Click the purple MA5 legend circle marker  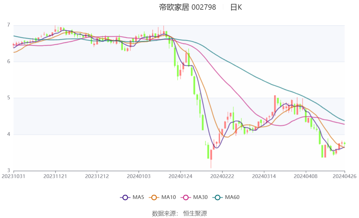tap(125, 197)
